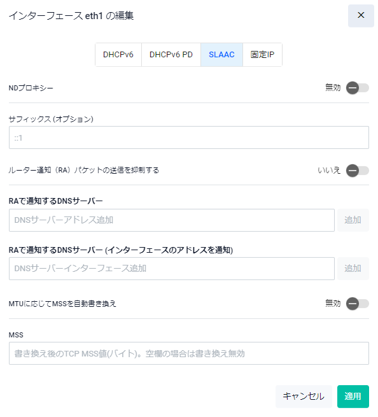Click the RAで通知するDNSサーバー heading
Image resolution: width=378 pixels, height=417 pixels.
pos(55,201)
